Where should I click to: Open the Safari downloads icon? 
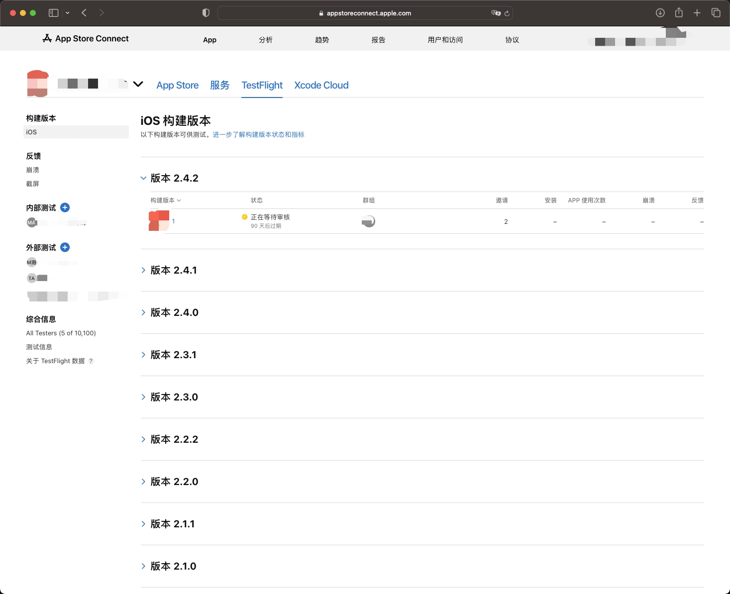660,13
